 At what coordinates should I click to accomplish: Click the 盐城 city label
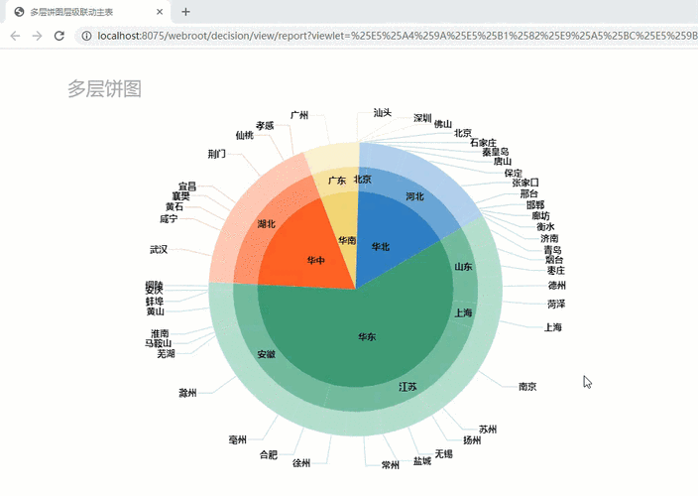tap(422, 461)
